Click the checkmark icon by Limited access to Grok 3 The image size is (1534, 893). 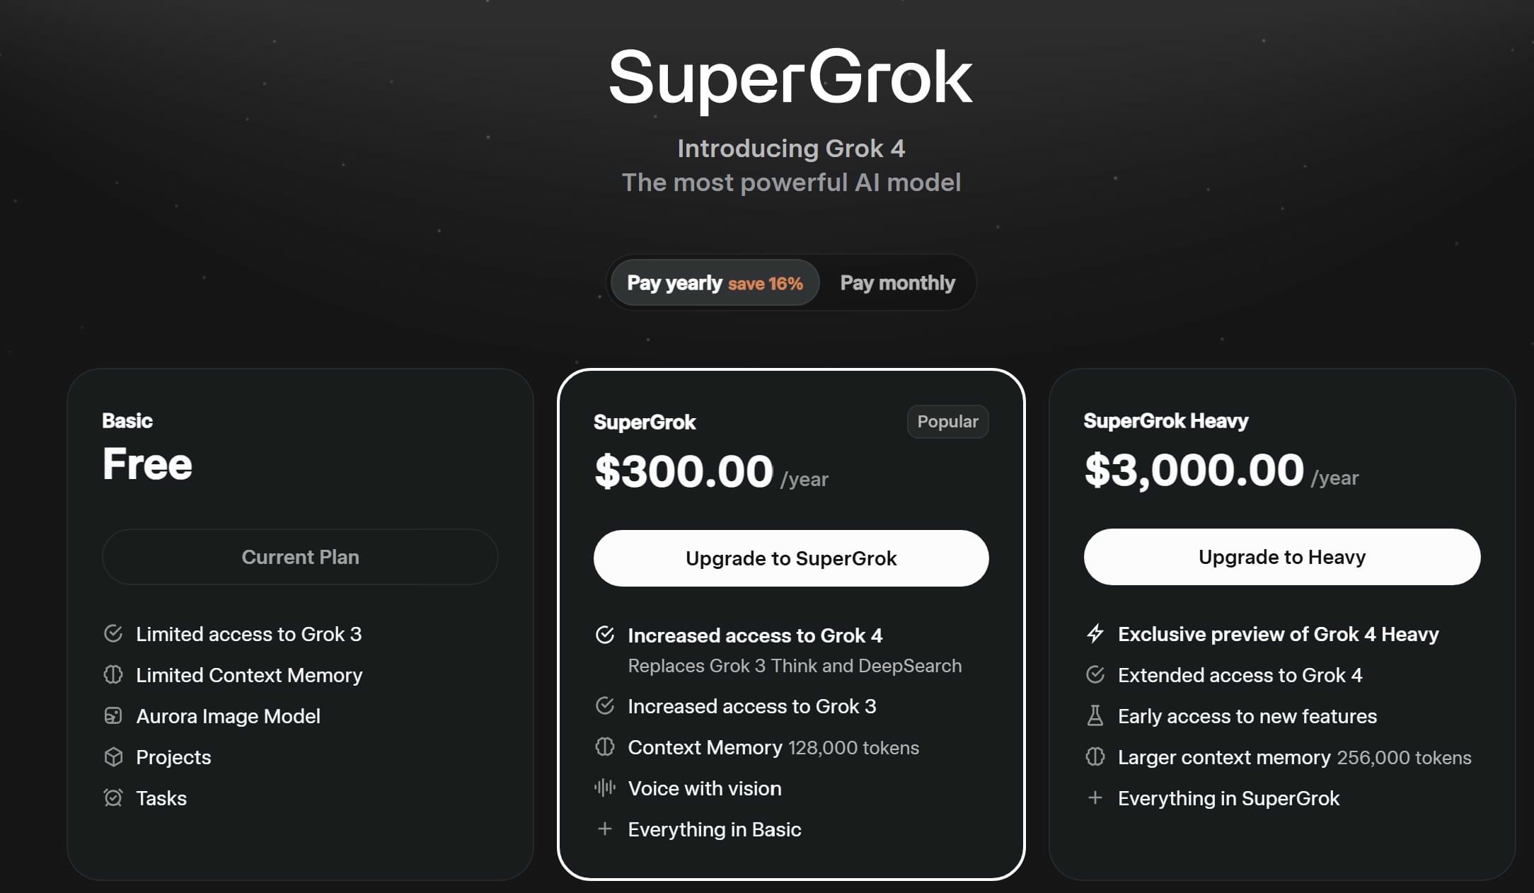[x=113, y=633]
